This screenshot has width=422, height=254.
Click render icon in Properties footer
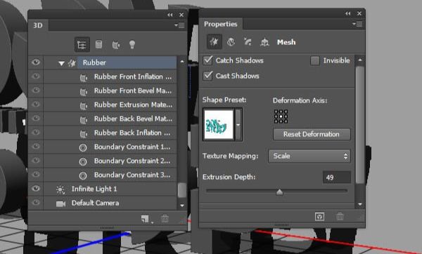(319, 216)
